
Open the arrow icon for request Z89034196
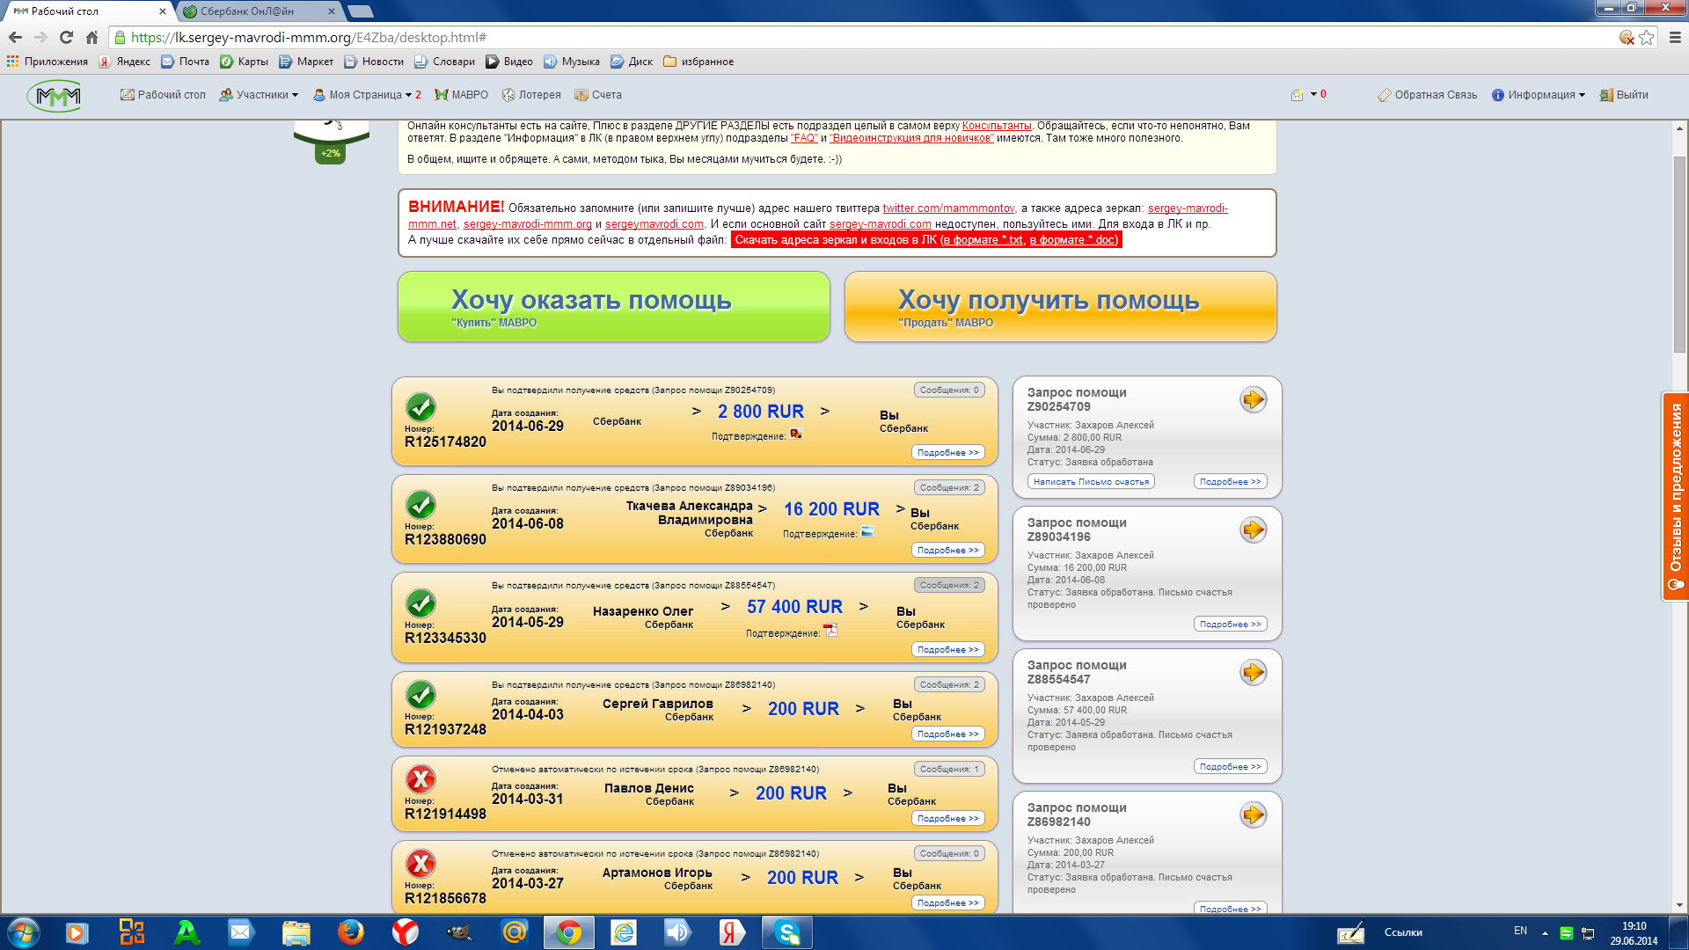point(1253,530)
